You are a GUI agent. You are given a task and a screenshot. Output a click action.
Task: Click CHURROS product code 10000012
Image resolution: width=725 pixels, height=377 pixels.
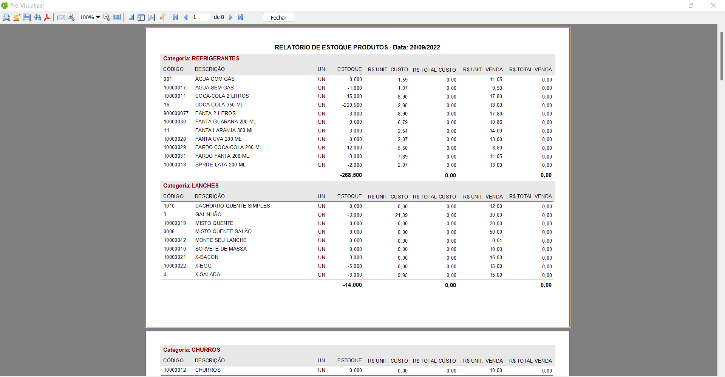(175, 370)
